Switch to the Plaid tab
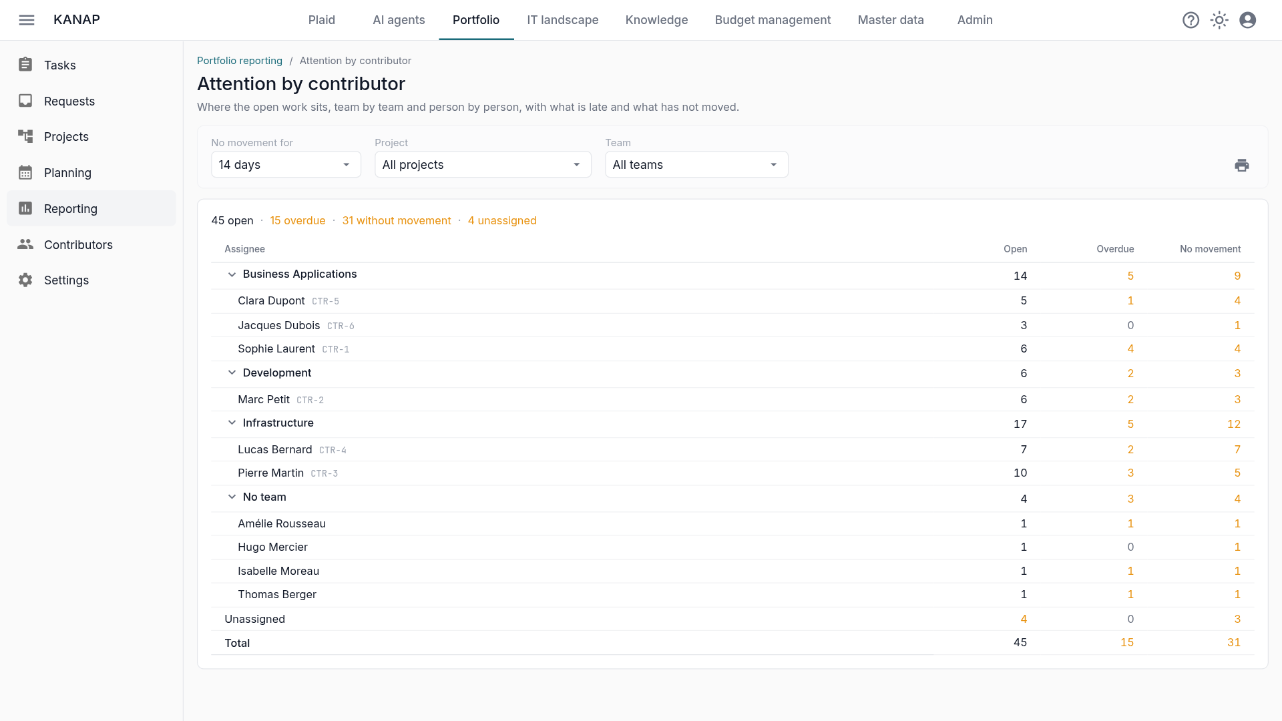The height and width of the screenshot is (721, 1282). tap(322, 20)
